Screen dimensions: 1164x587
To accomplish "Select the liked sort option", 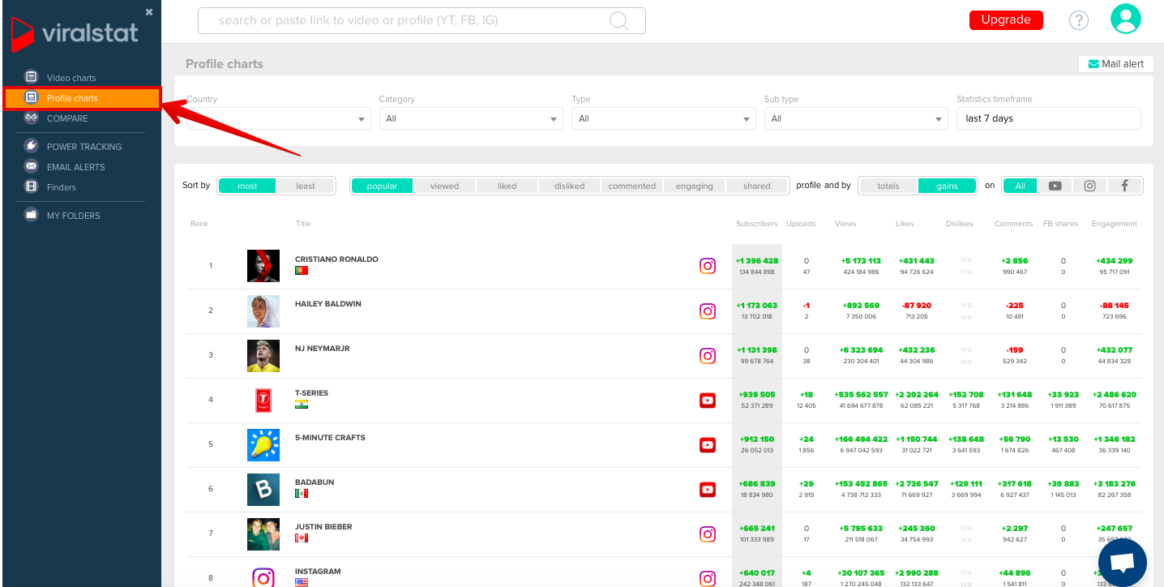I will [507, 186].
